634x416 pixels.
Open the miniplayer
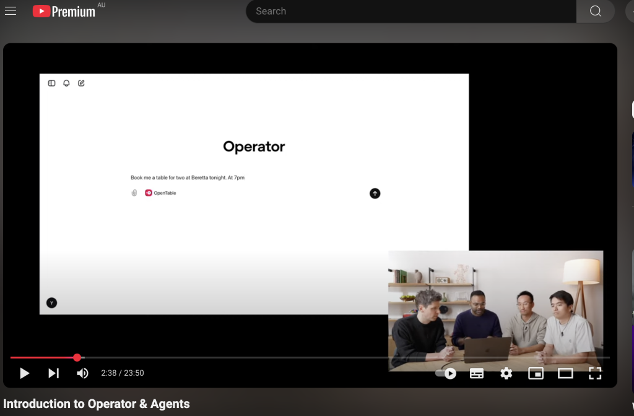tap(536, 373)
